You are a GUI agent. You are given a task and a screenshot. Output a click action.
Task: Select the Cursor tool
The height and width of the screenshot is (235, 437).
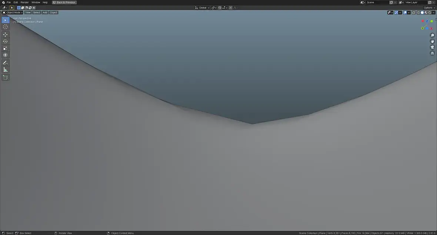point(5,27)
